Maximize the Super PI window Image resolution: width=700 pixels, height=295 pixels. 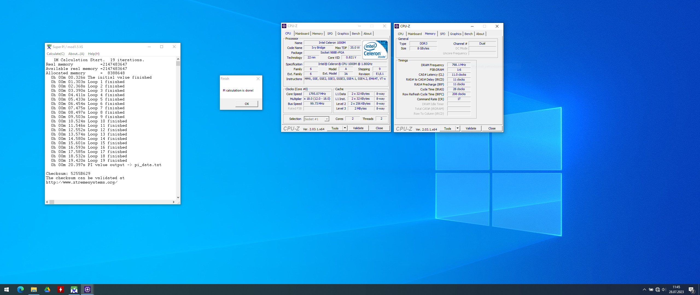(x=162, y=47)
